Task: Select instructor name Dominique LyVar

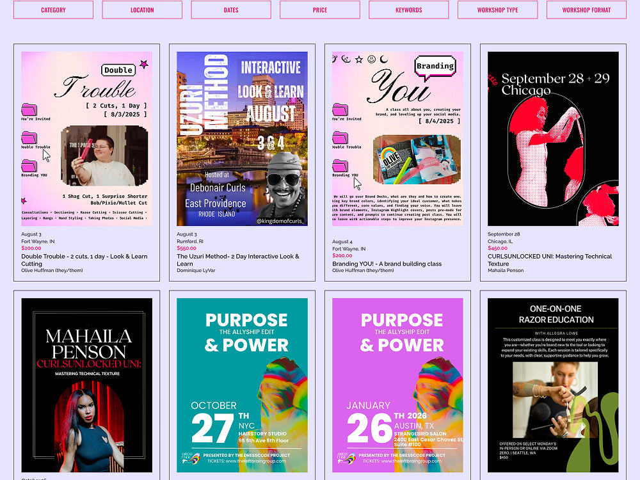Action: pyautogui.click(x=196, y=271)
